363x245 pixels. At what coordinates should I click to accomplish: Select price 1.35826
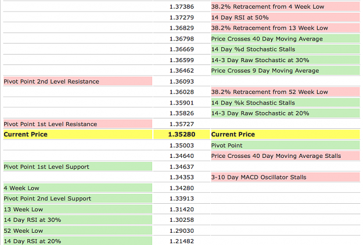[x=181, y=113]
